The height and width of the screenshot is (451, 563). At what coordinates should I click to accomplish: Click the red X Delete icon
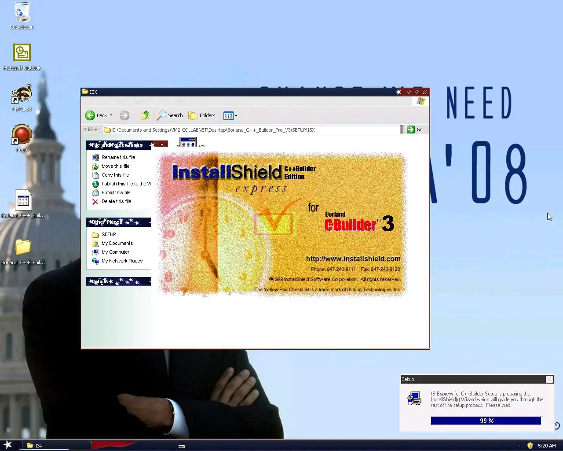click(95, 201)
